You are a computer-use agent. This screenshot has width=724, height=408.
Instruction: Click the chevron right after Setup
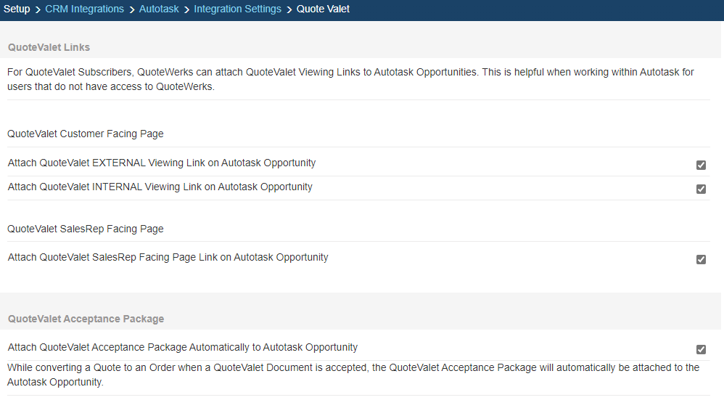tap(38, 9)
